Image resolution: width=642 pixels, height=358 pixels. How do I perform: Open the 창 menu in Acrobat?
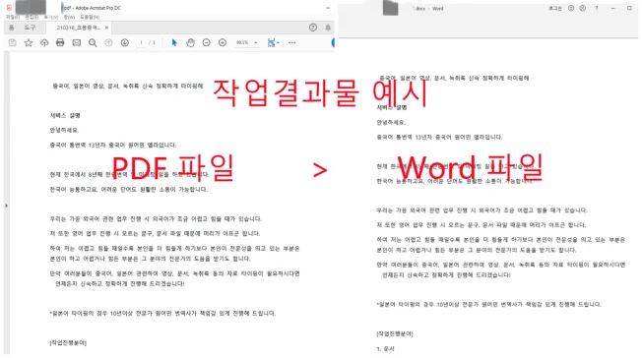coord(69,17)
